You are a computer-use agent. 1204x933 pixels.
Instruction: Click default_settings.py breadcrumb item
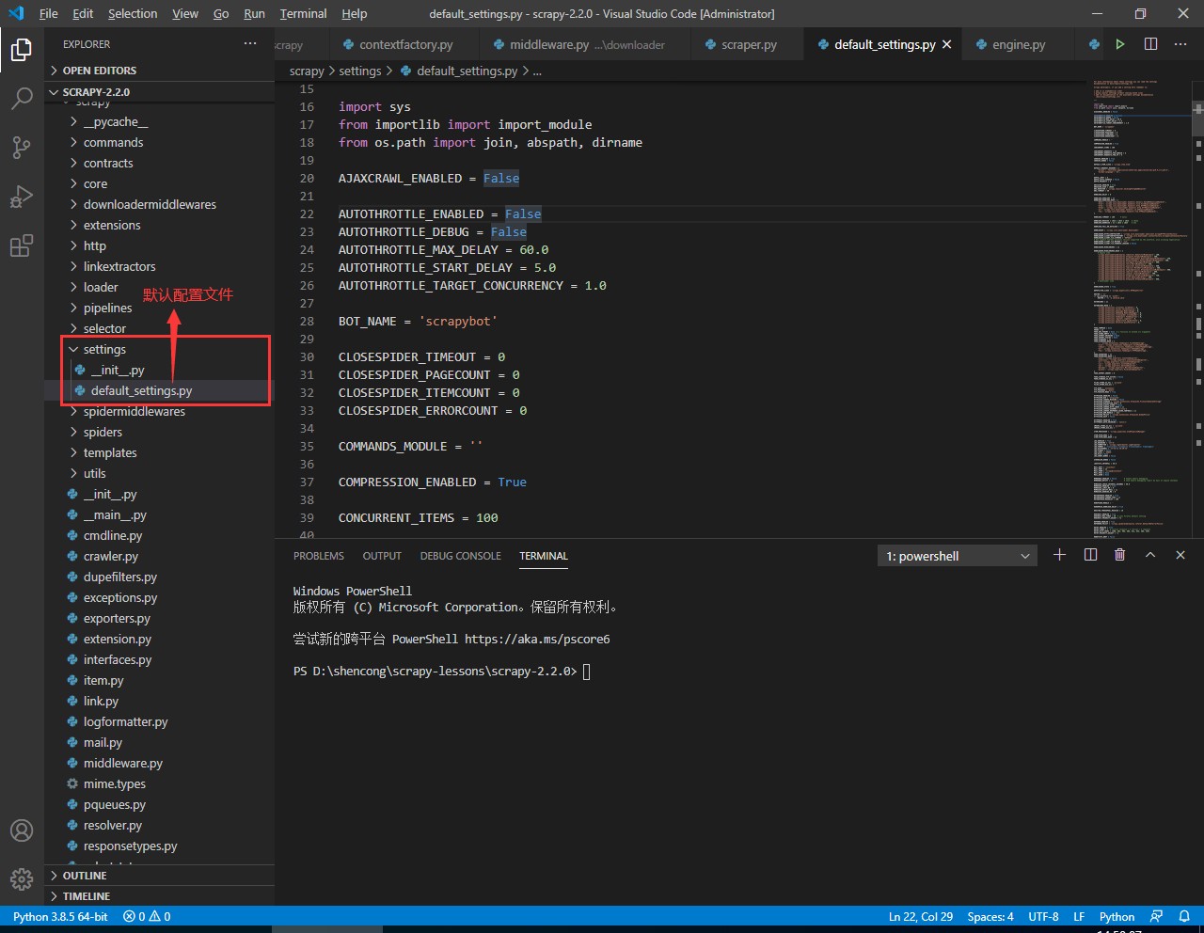(467, 71)
